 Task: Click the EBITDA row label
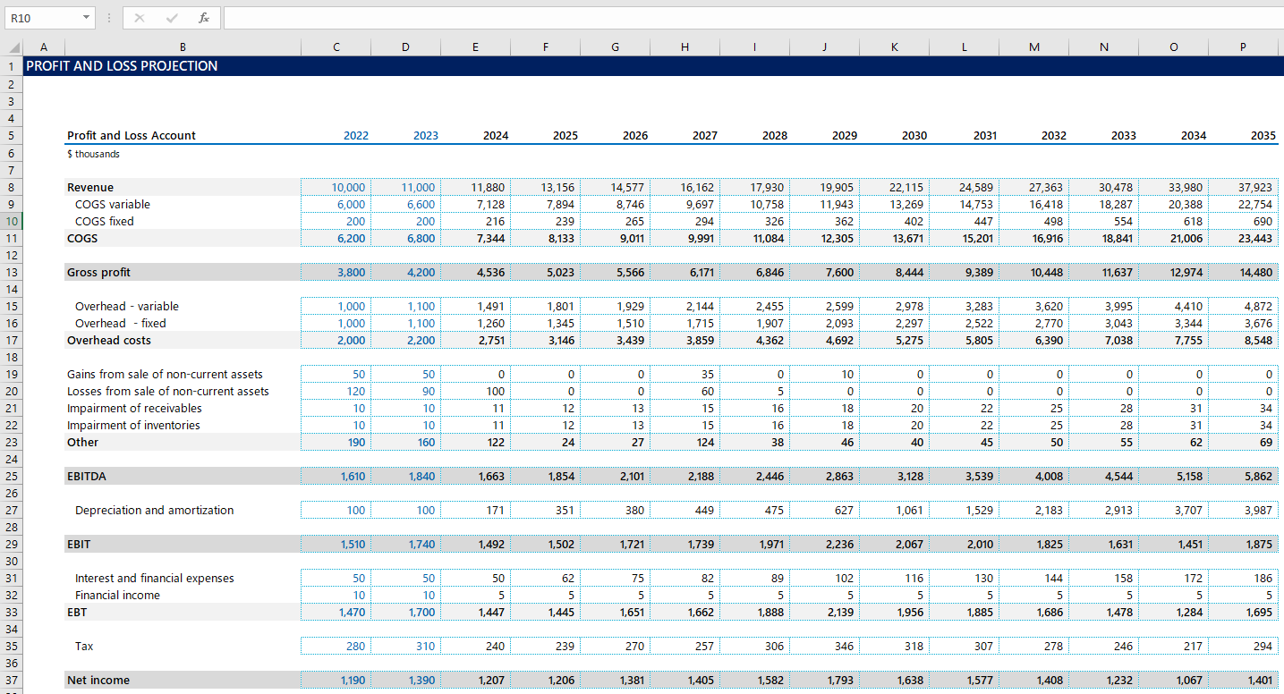[x=87, y=476]
